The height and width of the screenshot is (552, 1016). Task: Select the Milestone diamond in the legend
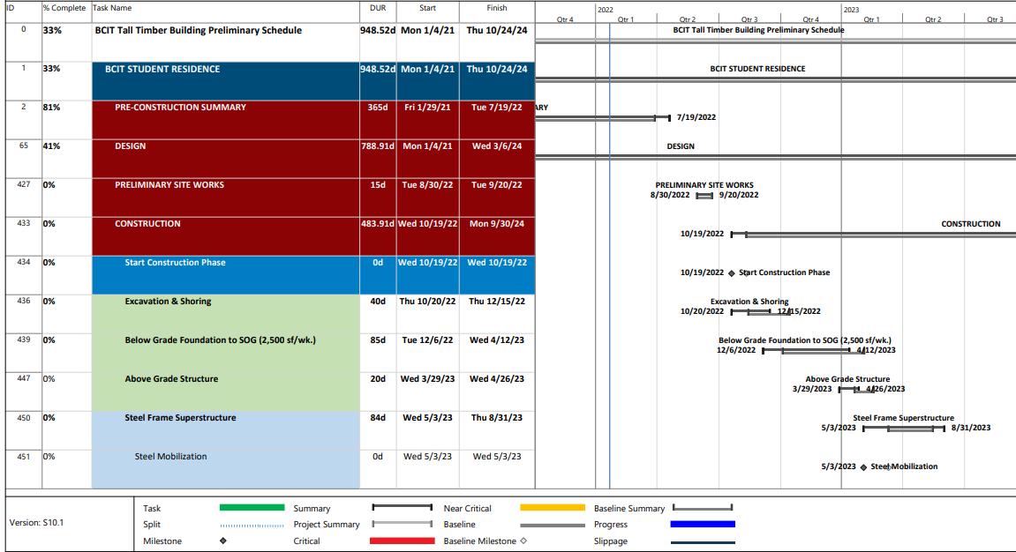(223, 541)
